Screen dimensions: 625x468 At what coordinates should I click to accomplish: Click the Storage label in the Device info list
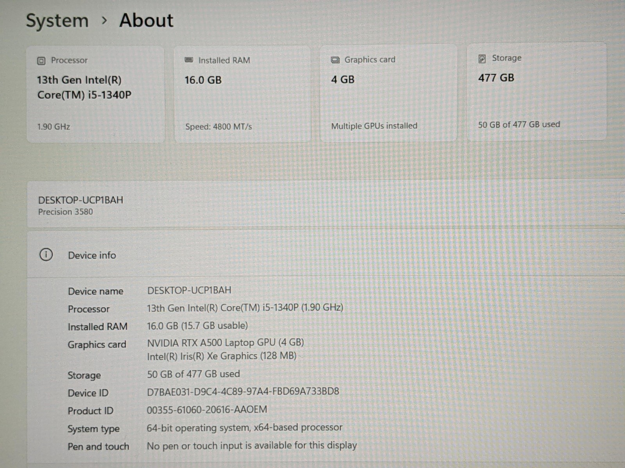84,375
